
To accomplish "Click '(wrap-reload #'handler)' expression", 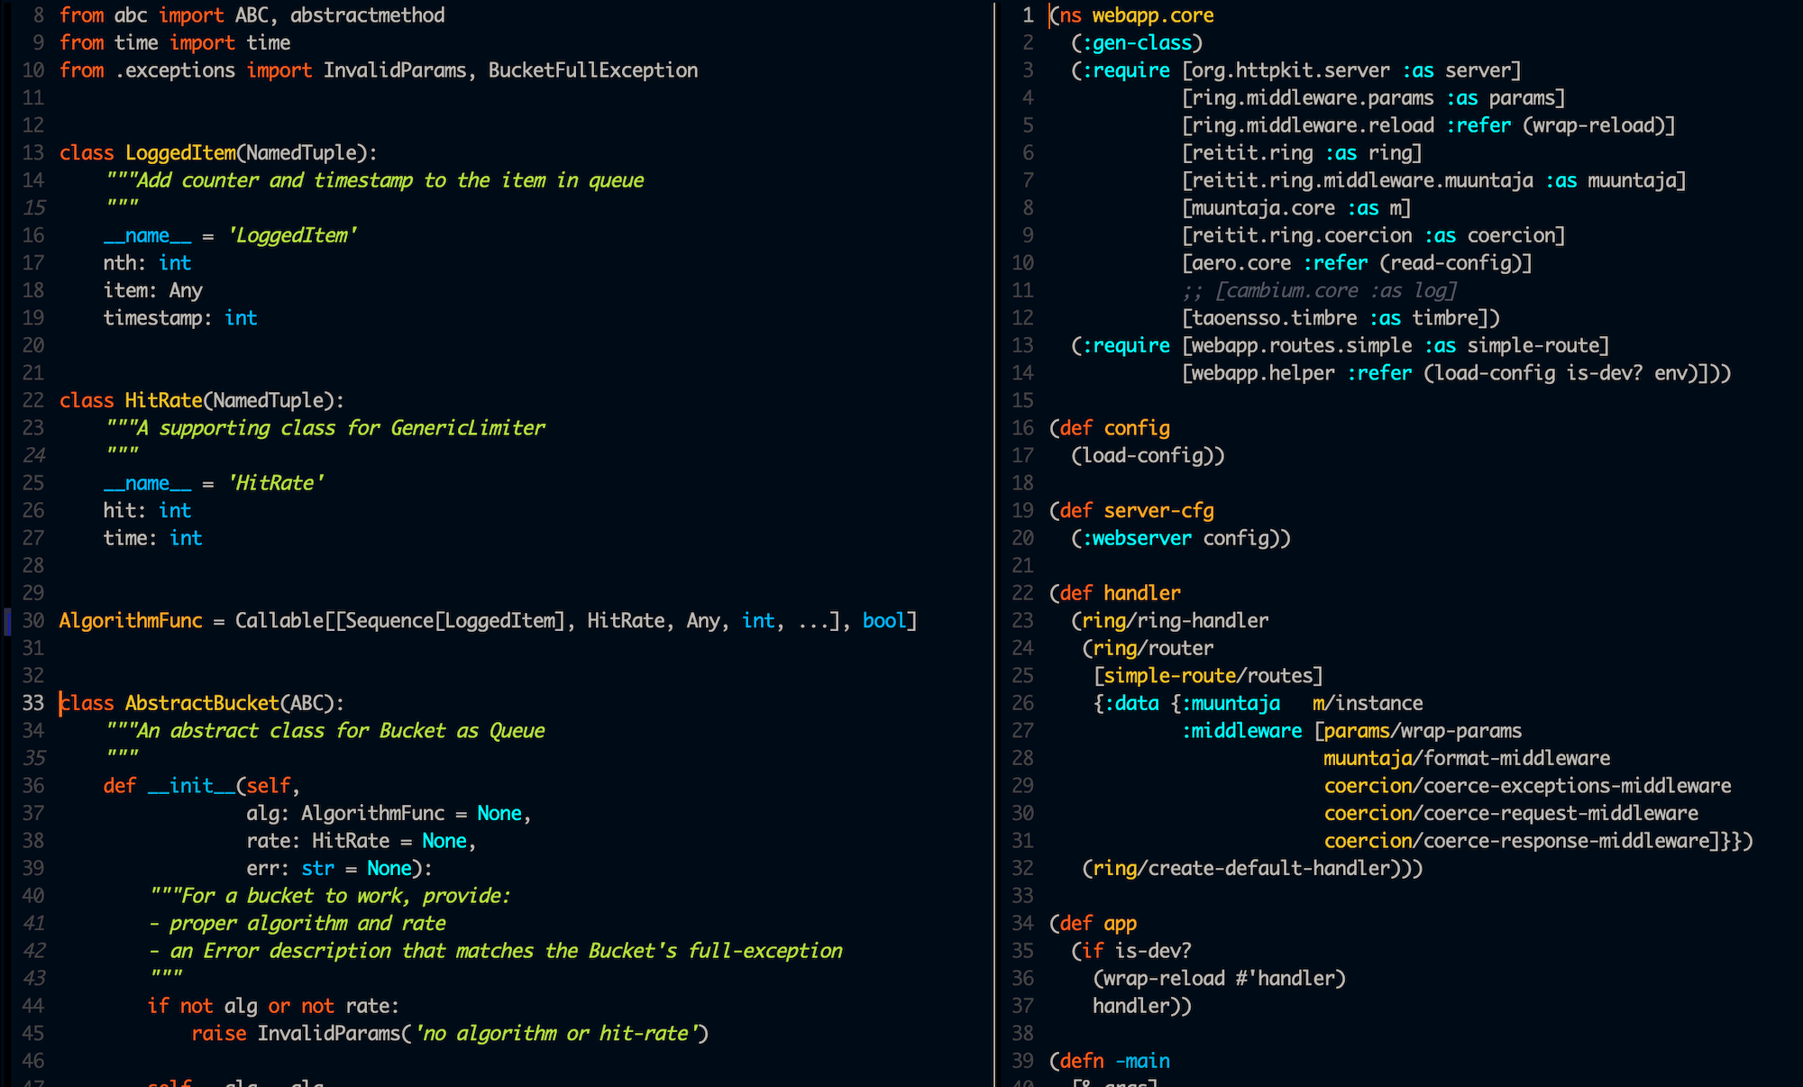I will click(x=1219, y=978).
